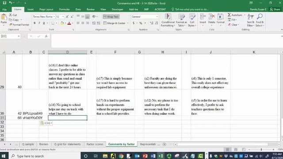Toggle Italic formatting
This screenshot has width=283, height=159.
(x=39, y=23)
